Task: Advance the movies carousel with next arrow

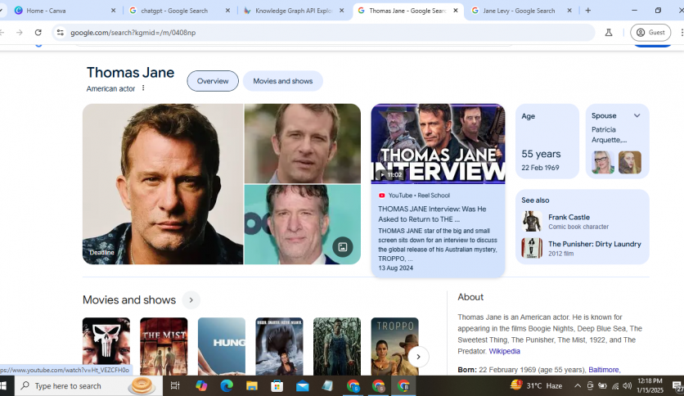Action: [x=418, y=357]
